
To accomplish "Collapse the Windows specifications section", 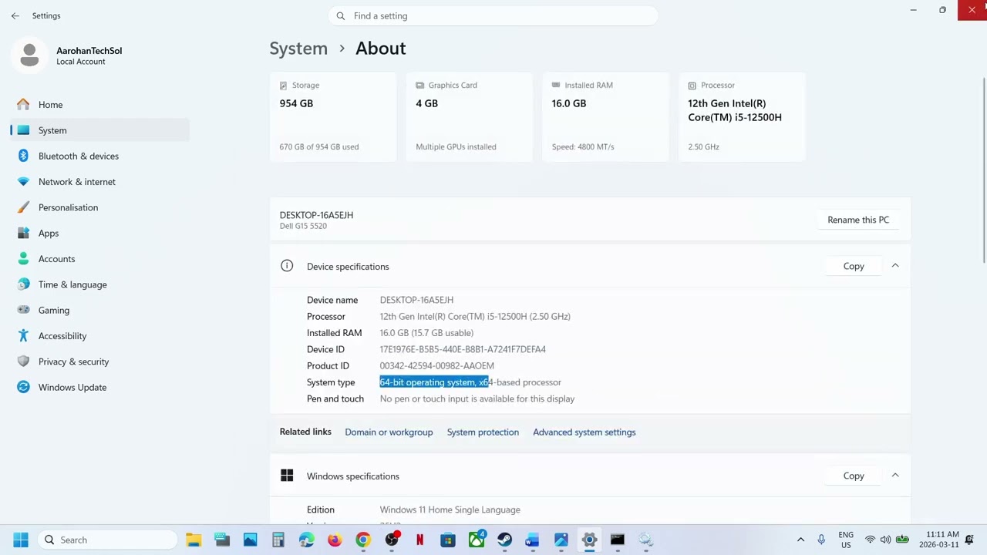I will pyautogui.click(x=895, y=476).
